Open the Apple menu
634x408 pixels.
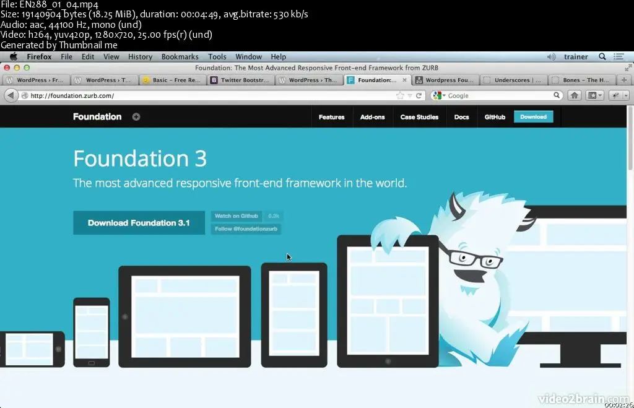(14, 56)
